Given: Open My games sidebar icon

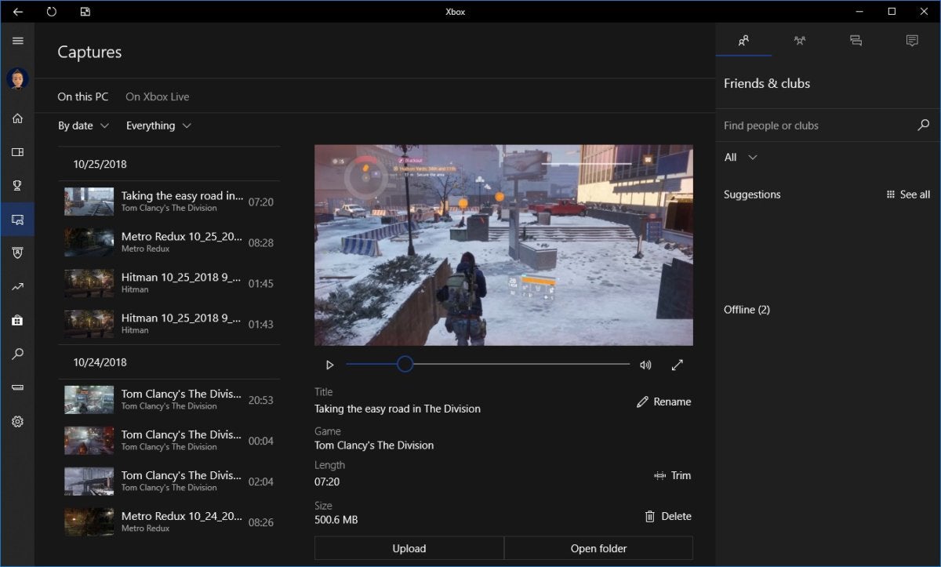Looking at the screenshot, I should tap(17, 152).
